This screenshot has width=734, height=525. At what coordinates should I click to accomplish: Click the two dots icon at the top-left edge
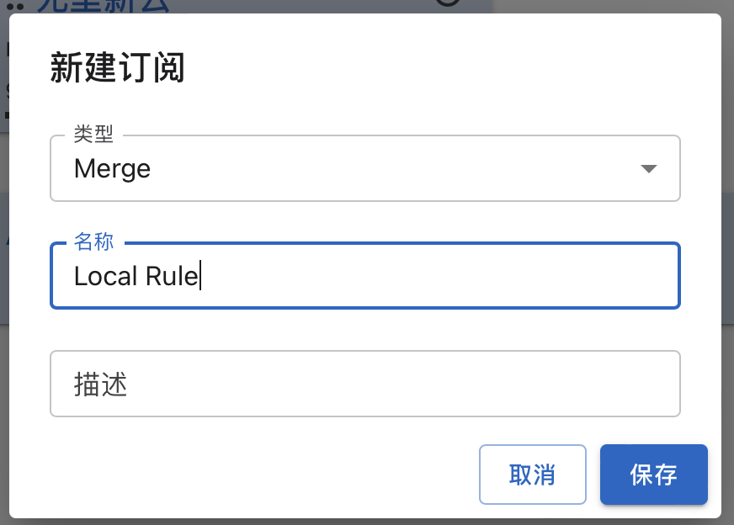[15, 7]
